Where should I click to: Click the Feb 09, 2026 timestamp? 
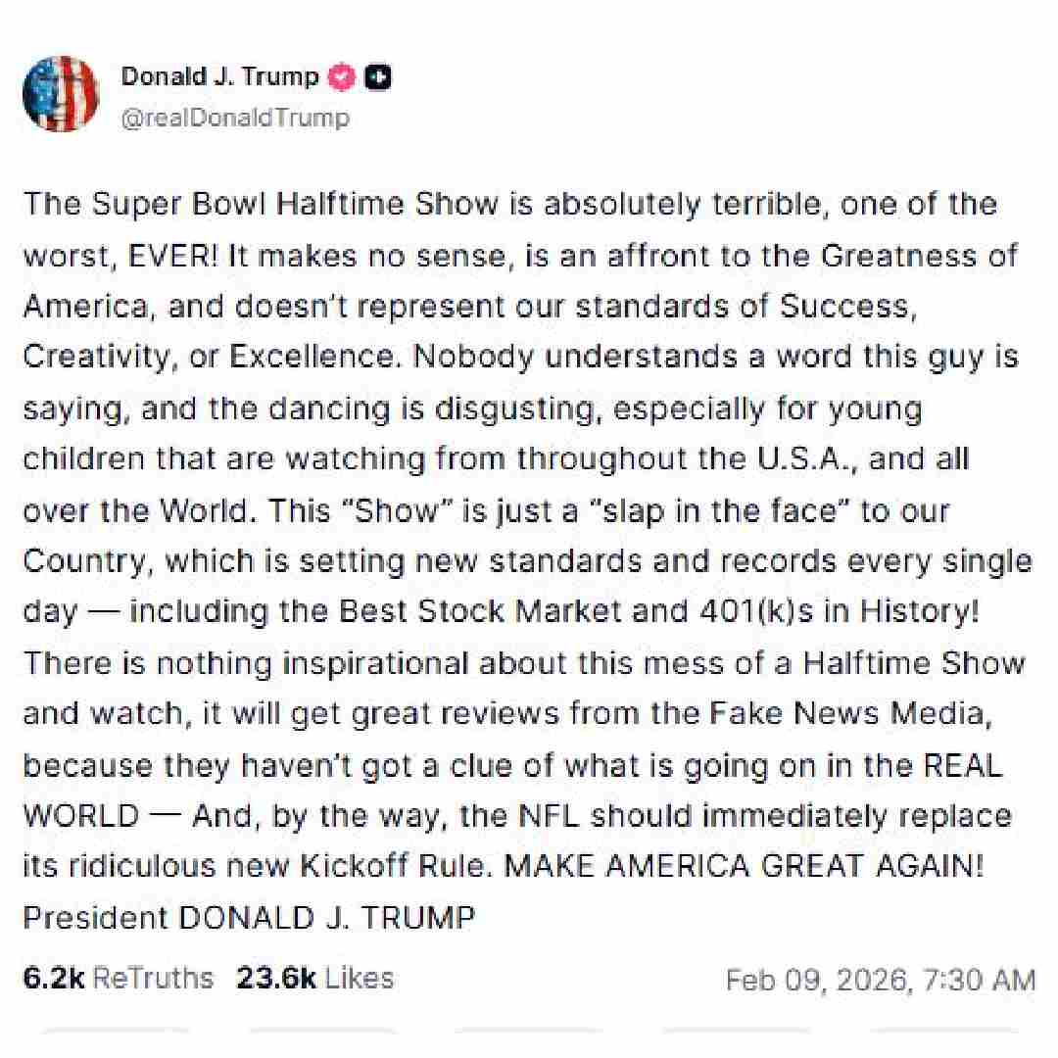coord(880,980)
